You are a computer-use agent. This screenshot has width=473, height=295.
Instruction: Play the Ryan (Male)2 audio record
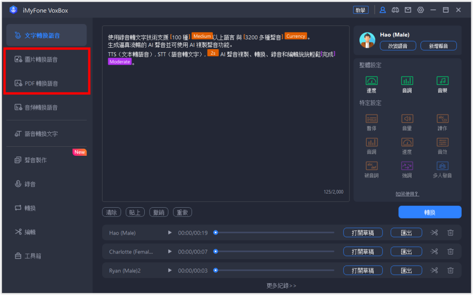pos(170,270)
